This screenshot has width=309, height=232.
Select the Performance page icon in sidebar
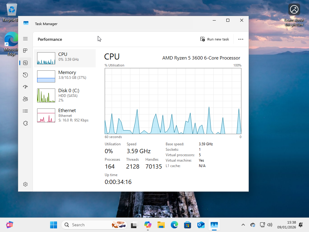click(x=25, y=63)
